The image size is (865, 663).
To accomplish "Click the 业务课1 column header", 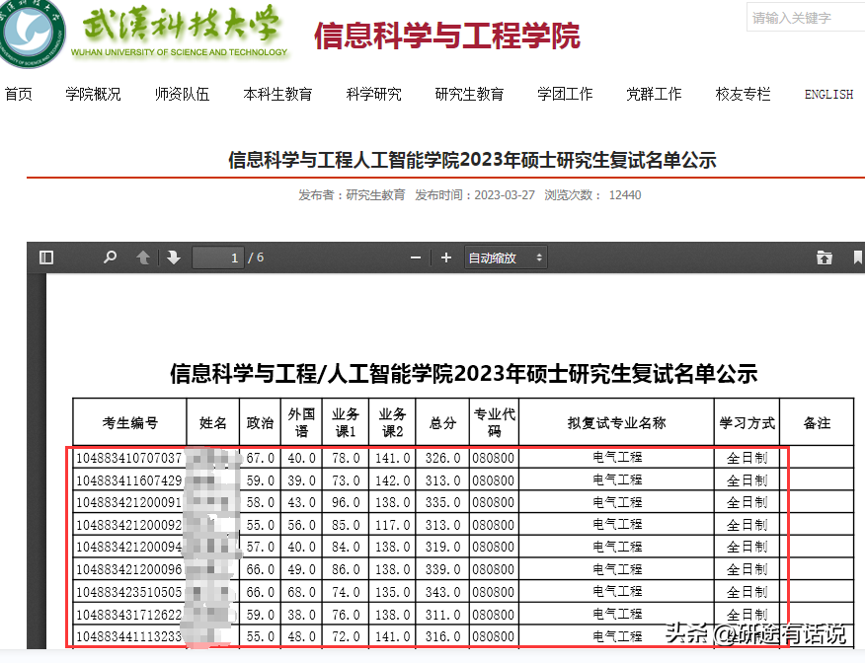I will tap(346, 422).
